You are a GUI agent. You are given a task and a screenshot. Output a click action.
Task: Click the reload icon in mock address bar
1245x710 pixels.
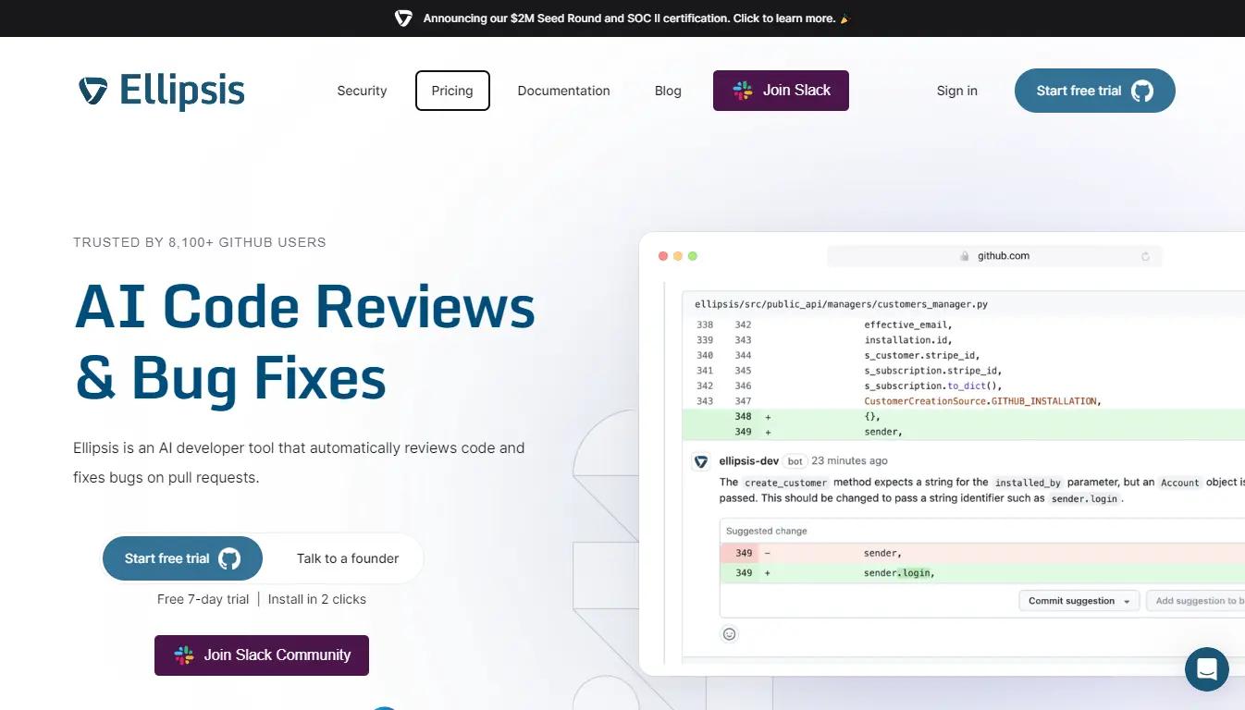[x=1146, y=257]
